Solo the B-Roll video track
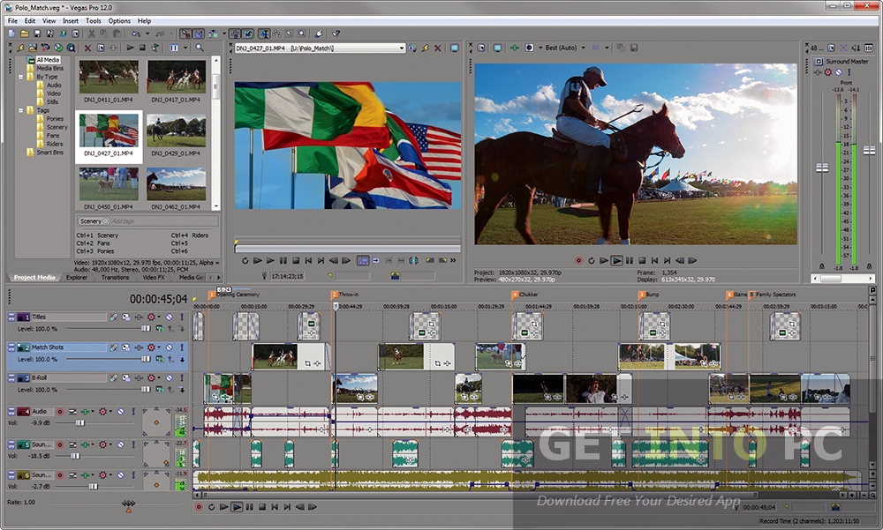883x530 pixels. click(182, 377)
